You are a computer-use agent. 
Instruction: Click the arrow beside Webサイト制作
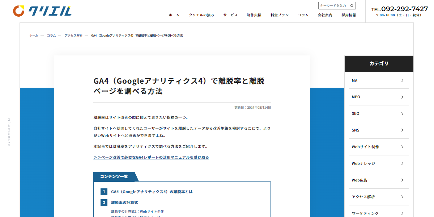pos(402,147)
